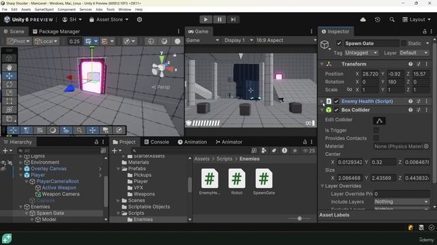
Task: Click the Position X field
Action: click(370, 74)
